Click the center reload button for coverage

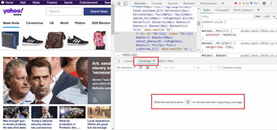188,102
